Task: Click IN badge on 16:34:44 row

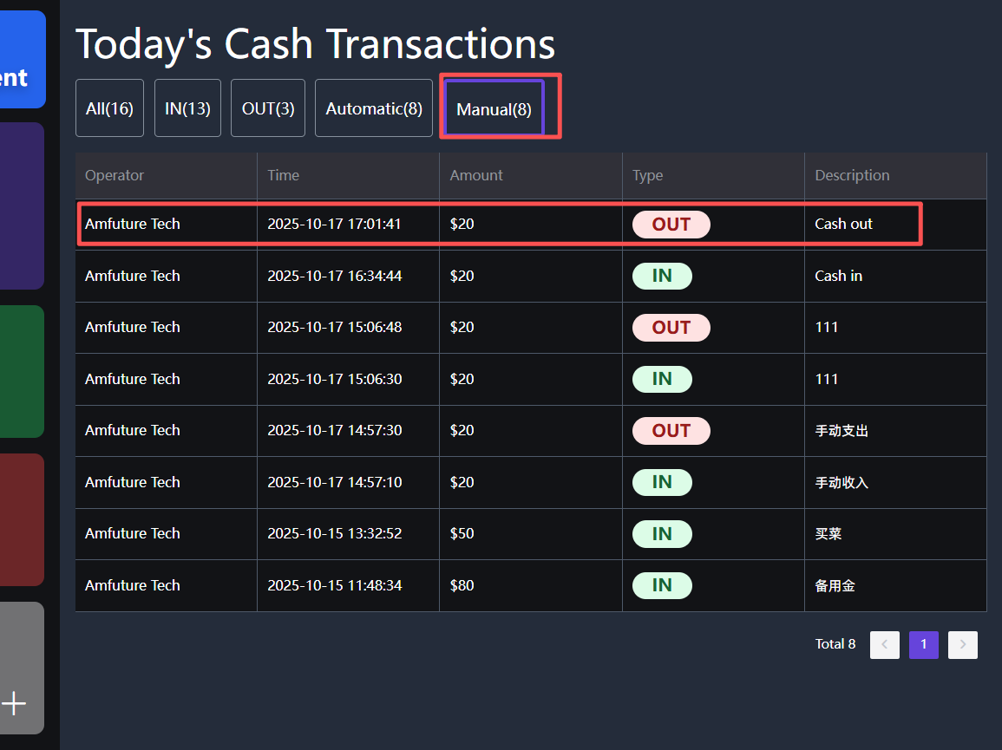Action: [662, 276]
